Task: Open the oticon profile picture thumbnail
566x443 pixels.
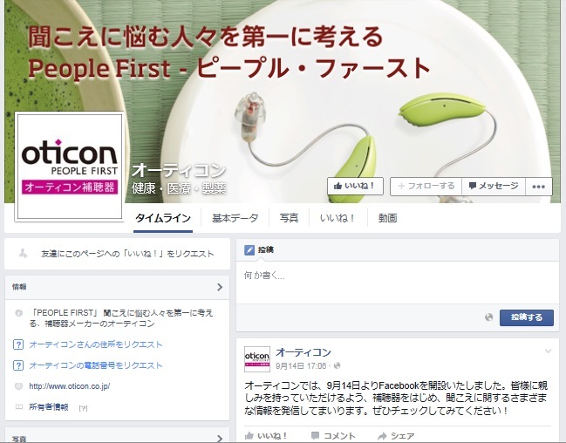Action: [257, 359]
